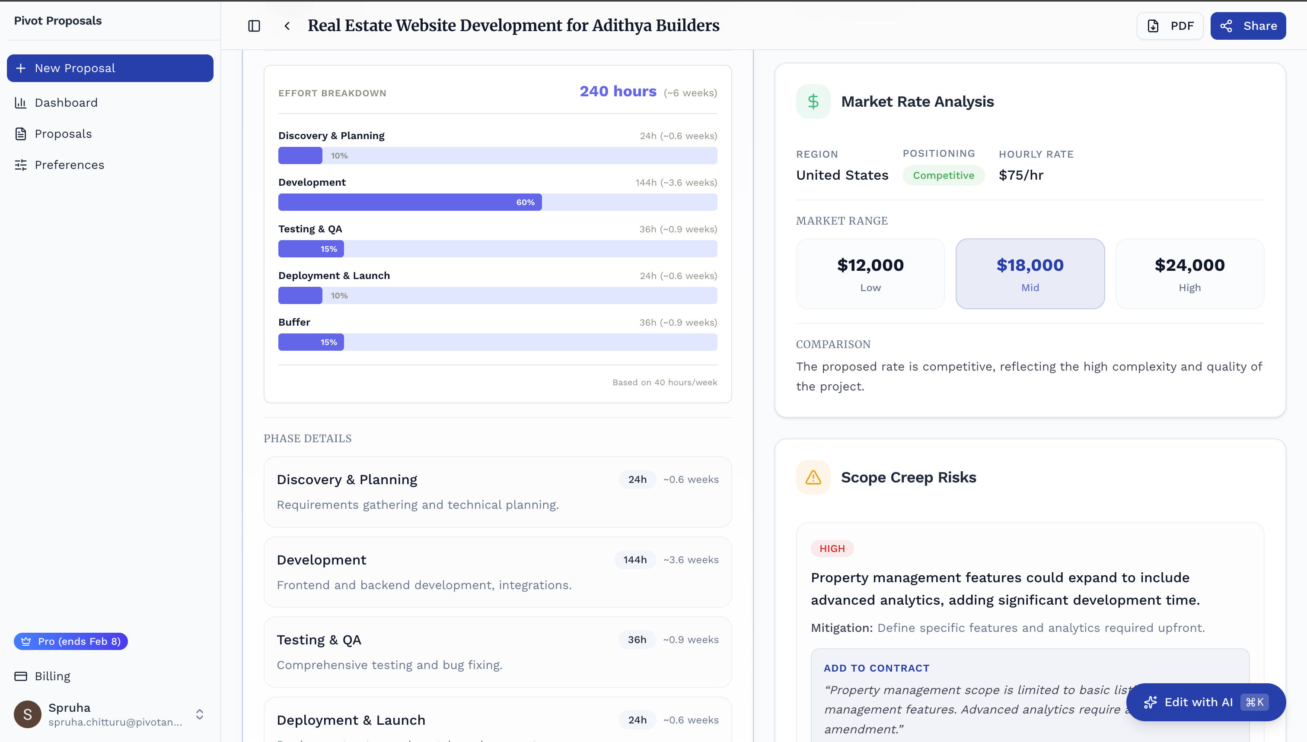Screen dimensions: 1307x742
Task: Click the Preferences sliders icon
Action: pos(20,165)
